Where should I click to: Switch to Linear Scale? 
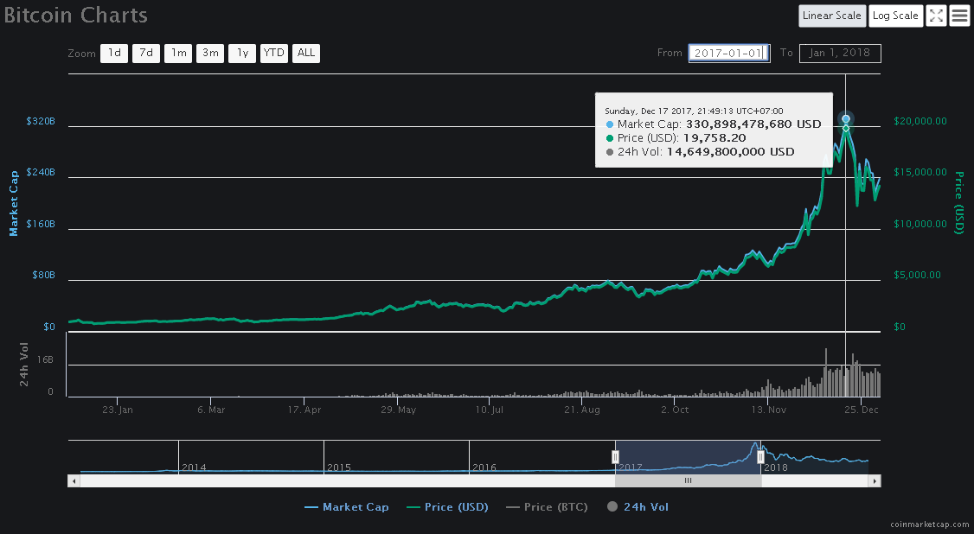click(x=832, y=16)
